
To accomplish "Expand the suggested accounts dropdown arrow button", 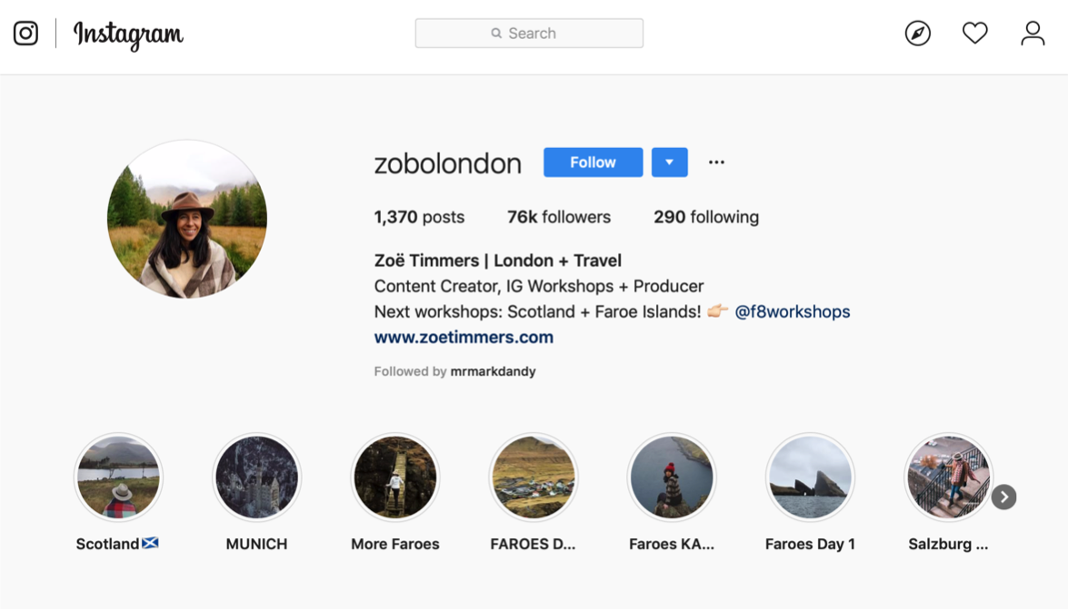I will tap(670, 162).
